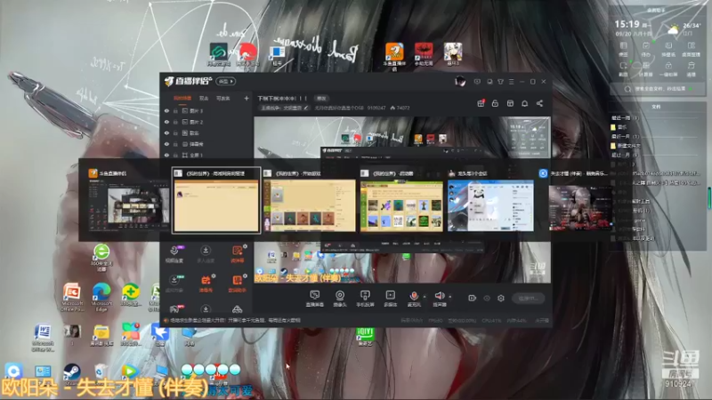Viewport: 712px width, 400px height.
Task: Click the skin shirt icon in title bar
Action: tap(500, 82)
